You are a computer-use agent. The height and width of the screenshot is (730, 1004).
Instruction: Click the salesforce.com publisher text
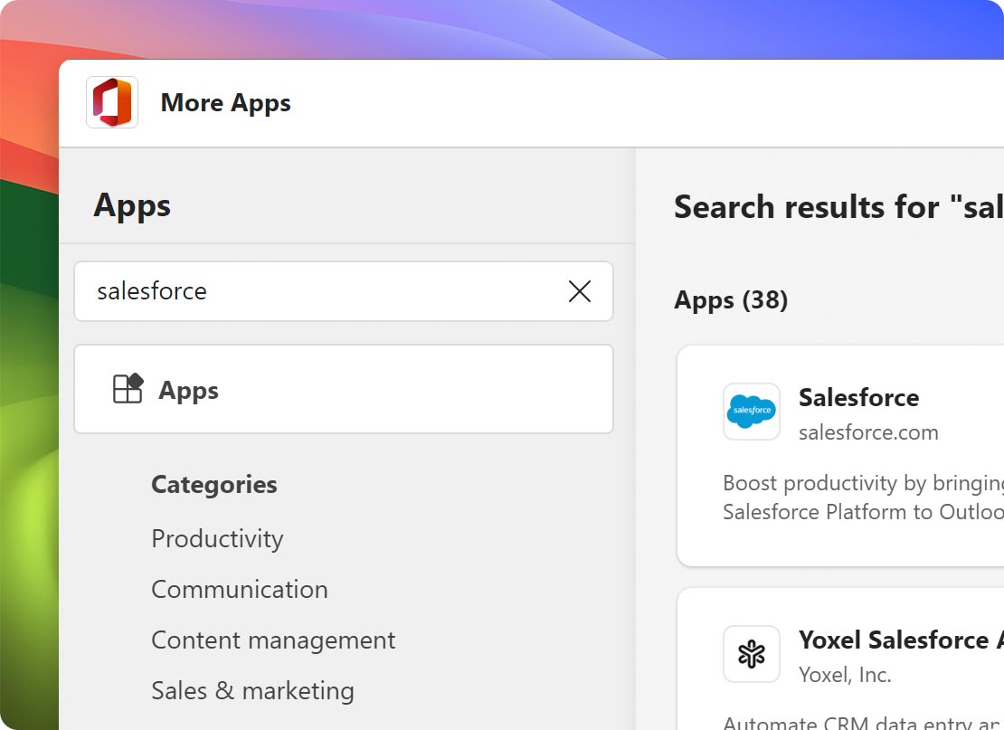[868, 432]
